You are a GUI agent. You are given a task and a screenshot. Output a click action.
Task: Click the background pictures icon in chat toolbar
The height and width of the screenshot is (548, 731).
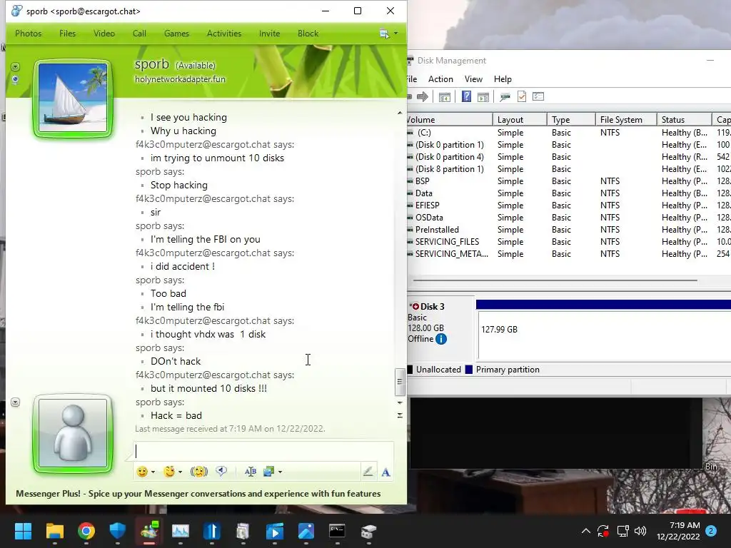(268, 472)
